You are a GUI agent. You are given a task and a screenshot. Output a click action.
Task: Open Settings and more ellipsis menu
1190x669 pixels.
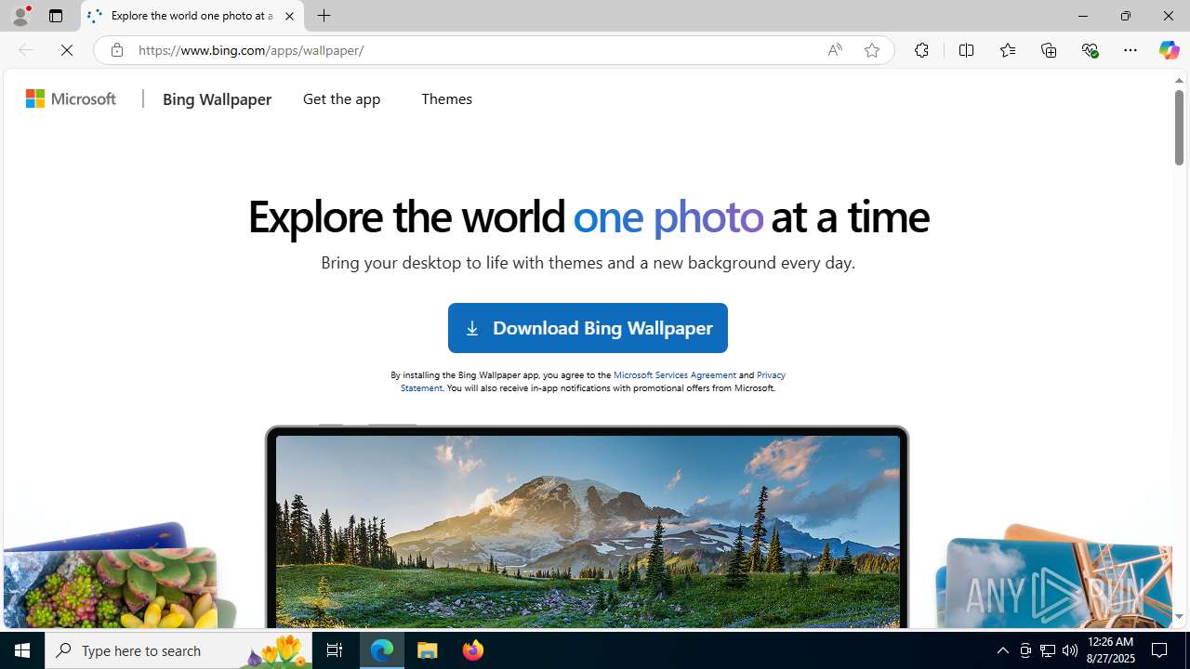pyautogui.click(x=1130, y=50)
